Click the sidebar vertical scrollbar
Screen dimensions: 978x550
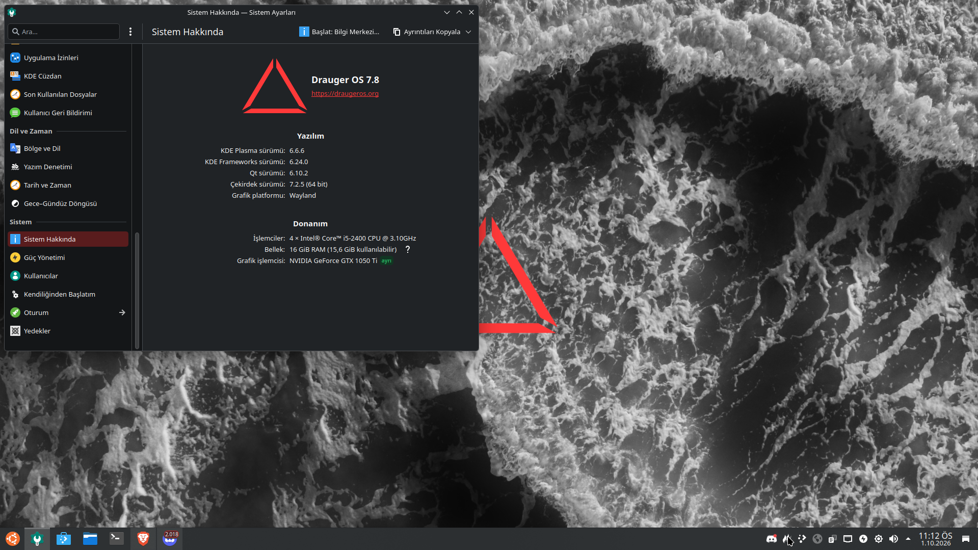[137, 291]
